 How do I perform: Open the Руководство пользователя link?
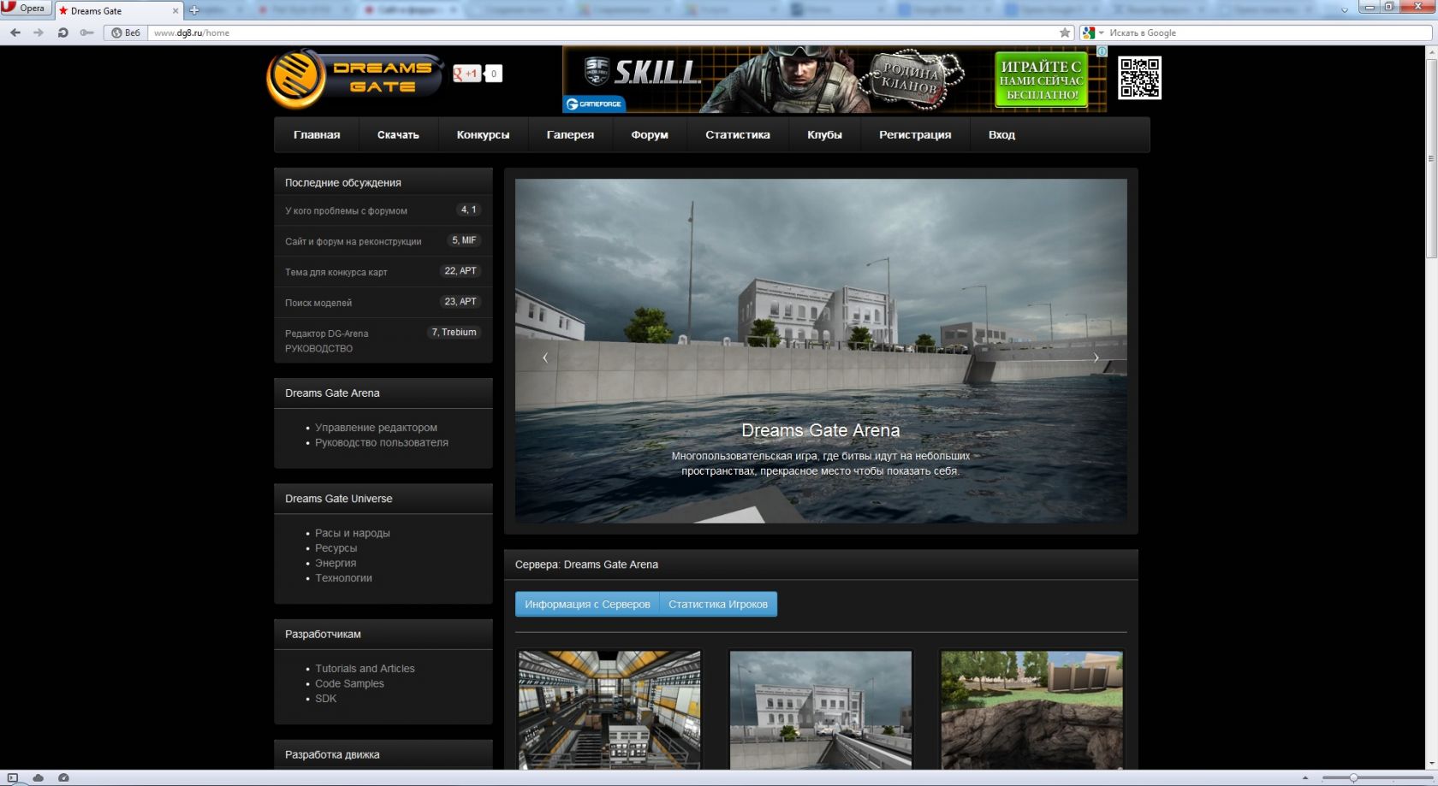click(x=382, y=443)
